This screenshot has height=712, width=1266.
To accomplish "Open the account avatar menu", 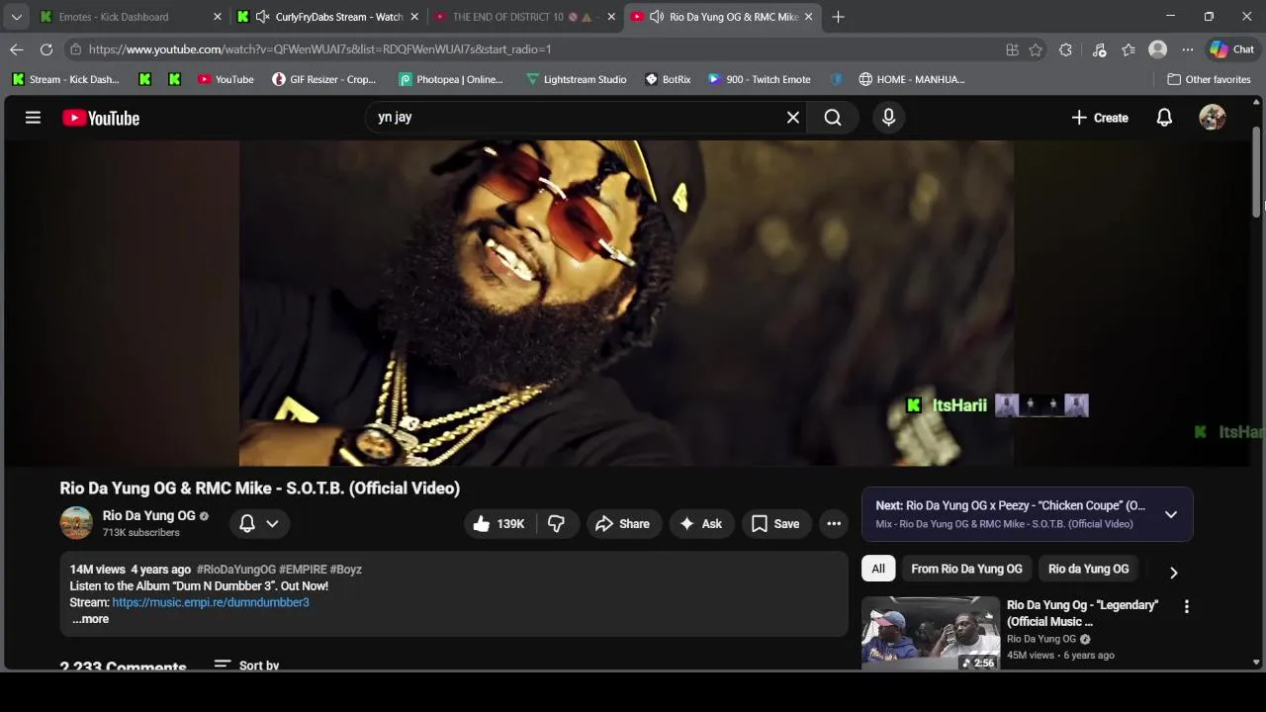I will [x=1213, y=118].
